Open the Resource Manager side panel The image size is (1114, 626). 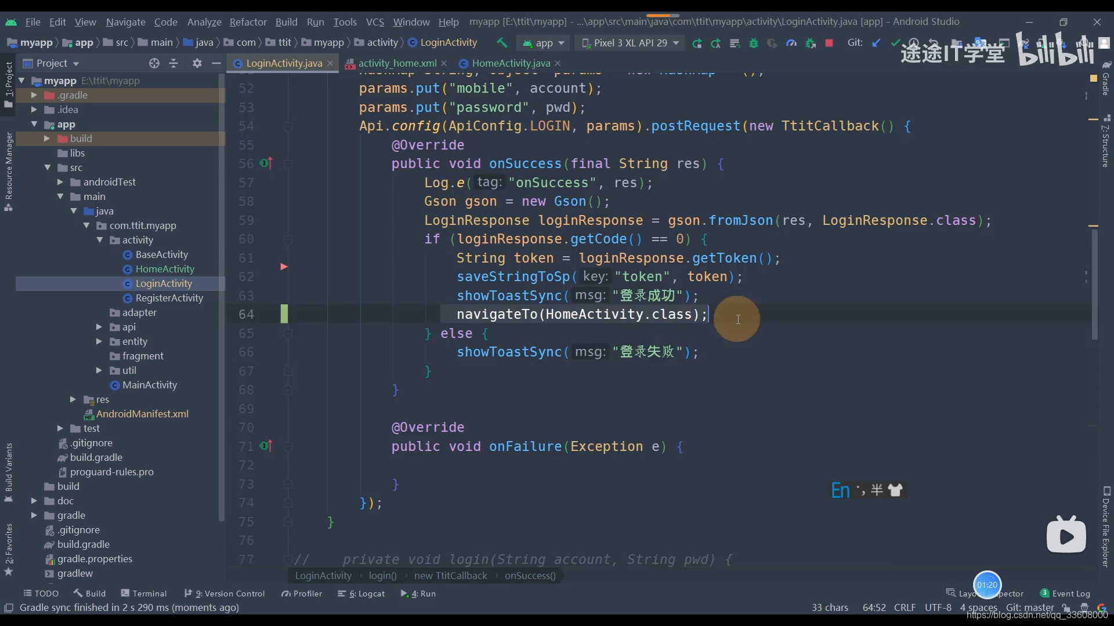[x=9, y=171]
